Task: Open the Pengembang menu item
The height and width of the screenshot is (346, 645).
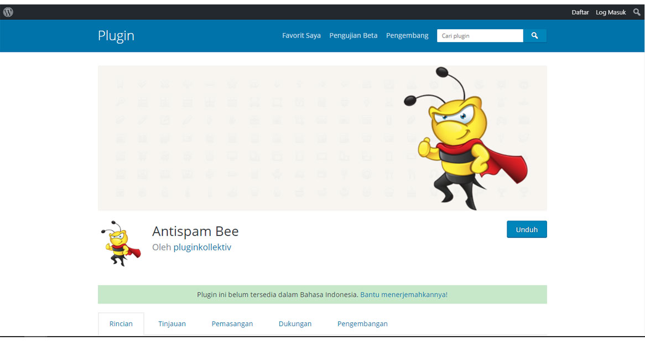Action: 407,35
